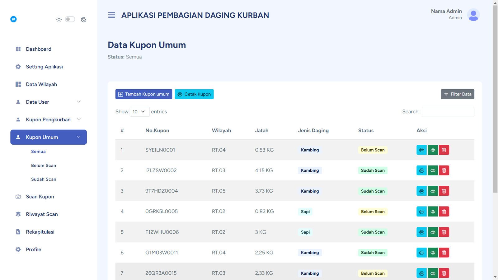Delete coupon I7LZSW0002 with the trash icon

click(x=444, y=170)
